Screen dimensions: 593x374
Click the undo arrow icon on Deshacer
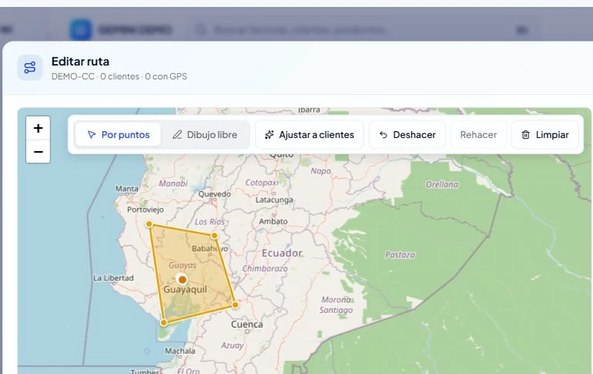383,134
